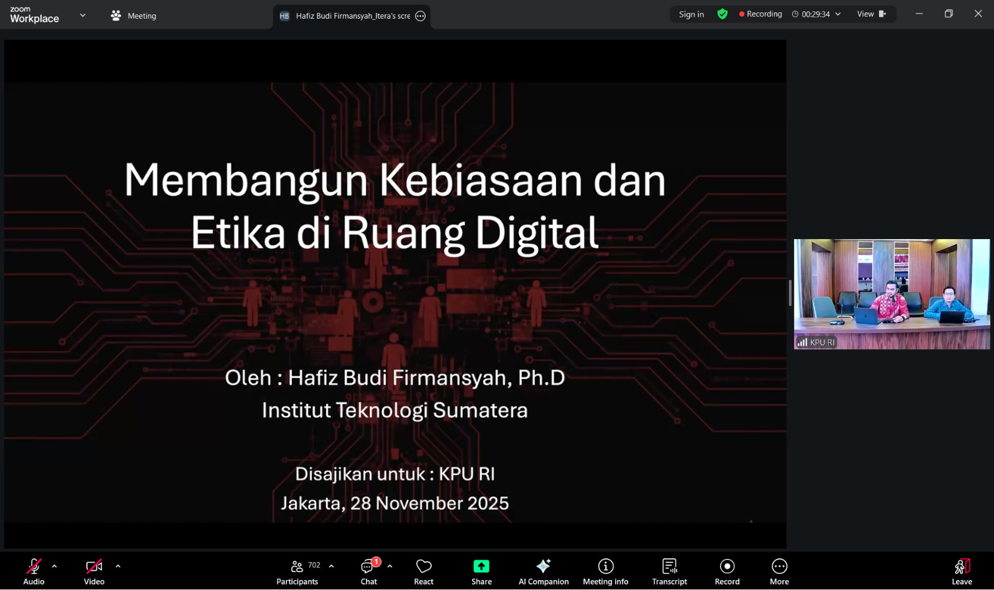This screenshot has height=590, width=994.
Task: Select the KPU RI video thumbnail
Action: (x=891, y=294)
